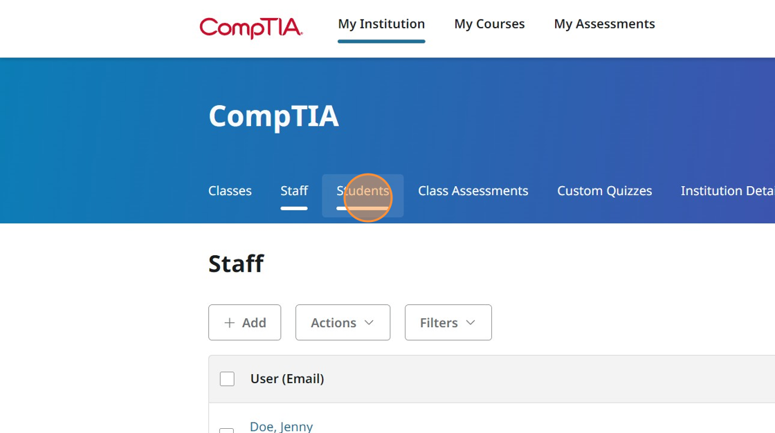Switch to the Students tab
This screenshot has width=775, height=433.
pos(363,191)
